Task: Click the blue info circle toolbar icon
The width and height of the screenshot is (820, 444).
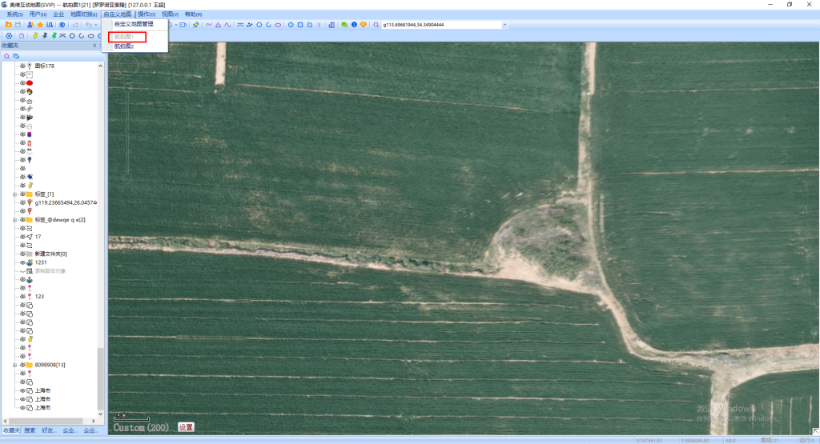Action: pos(354,25)
